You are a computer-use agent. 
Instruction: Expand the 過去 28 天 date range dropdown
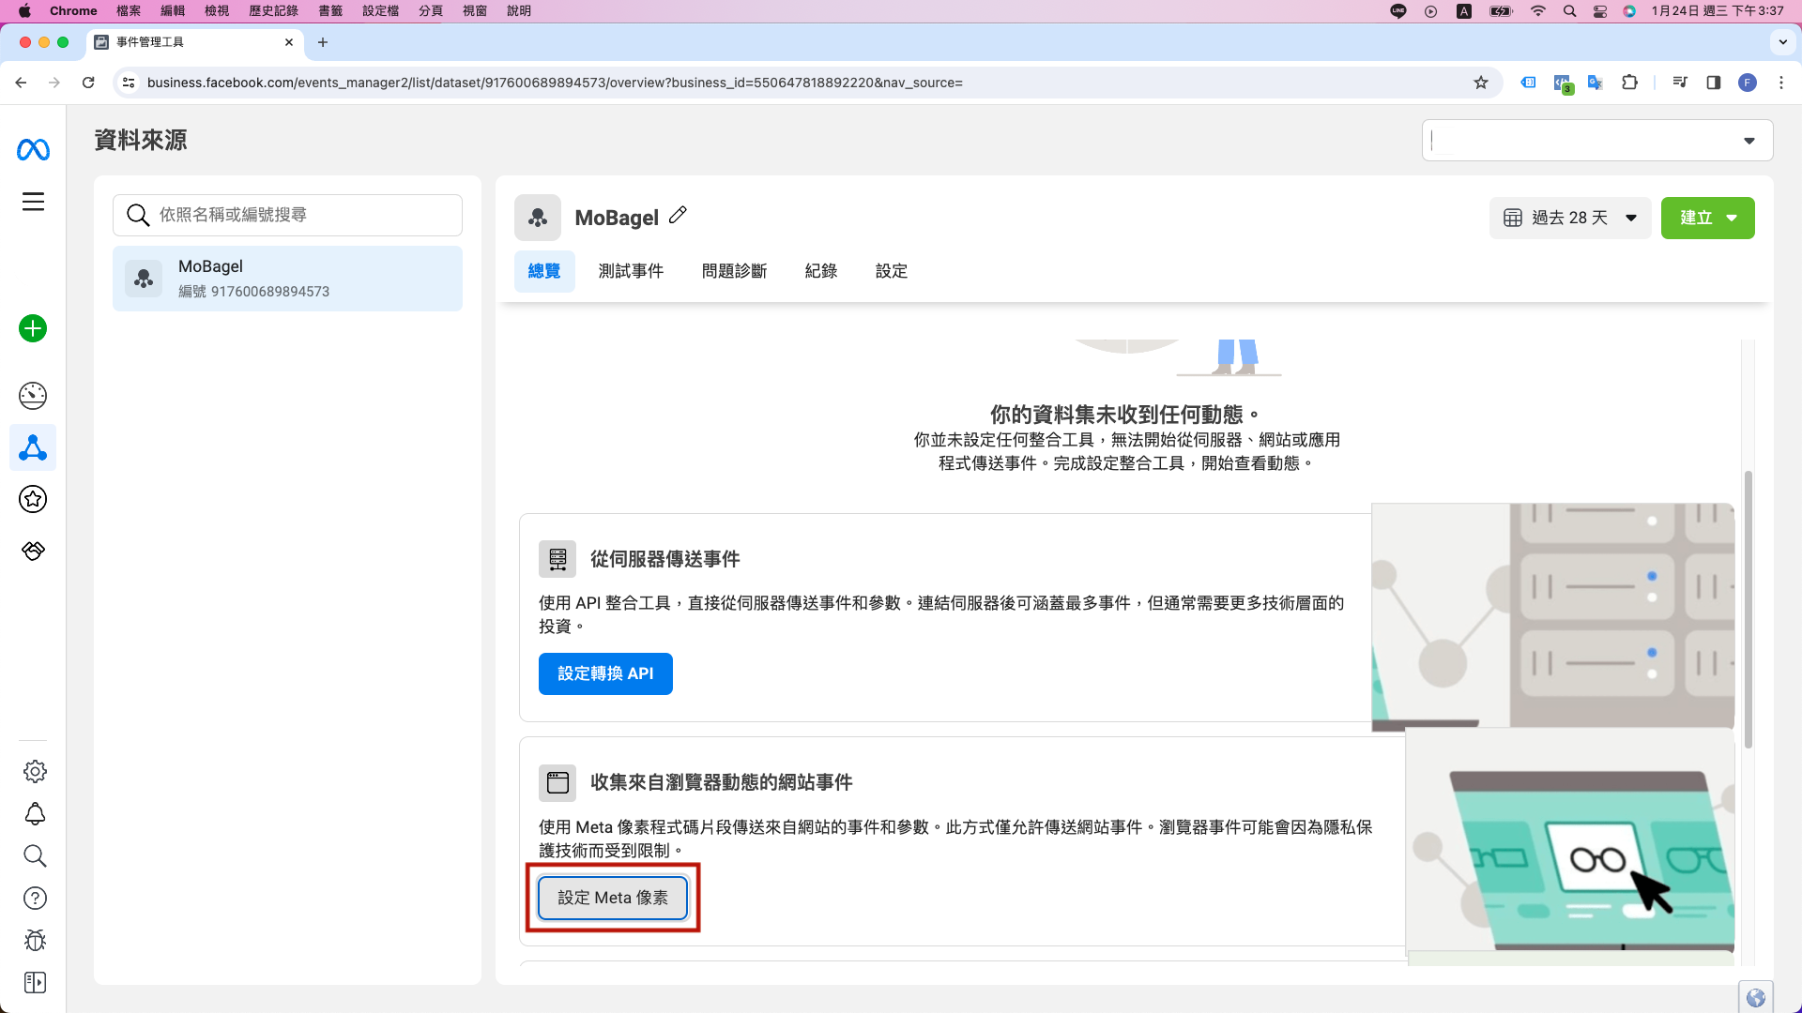click(1570, 218)
